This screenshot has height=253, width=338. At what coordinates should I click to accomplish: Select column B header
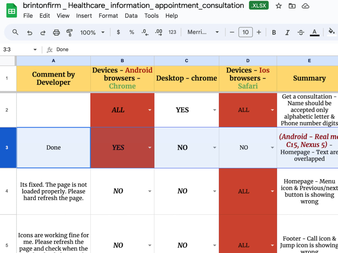(122, 61)
